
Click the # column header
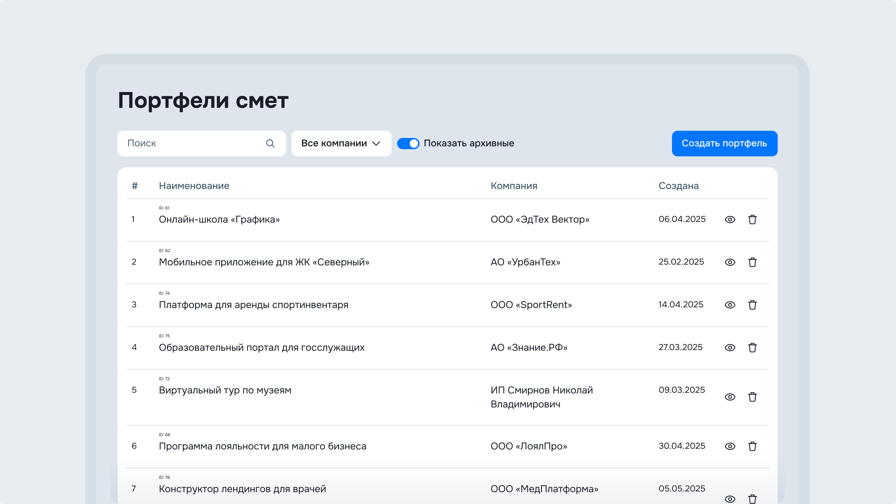pyautogui.click(x=135, y=186)
